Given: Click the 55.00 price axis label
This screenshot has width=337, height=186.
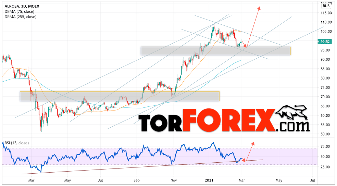Looking at the screenshot, I should click(x=325, y=125).
